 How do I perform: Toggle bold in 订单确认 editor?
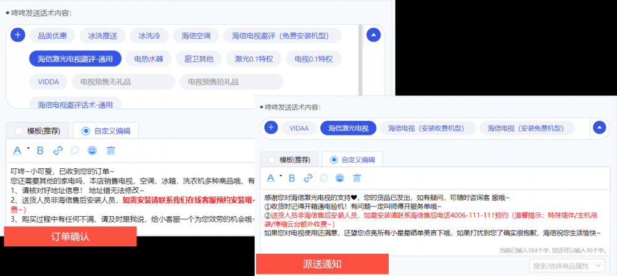(39, 150)
